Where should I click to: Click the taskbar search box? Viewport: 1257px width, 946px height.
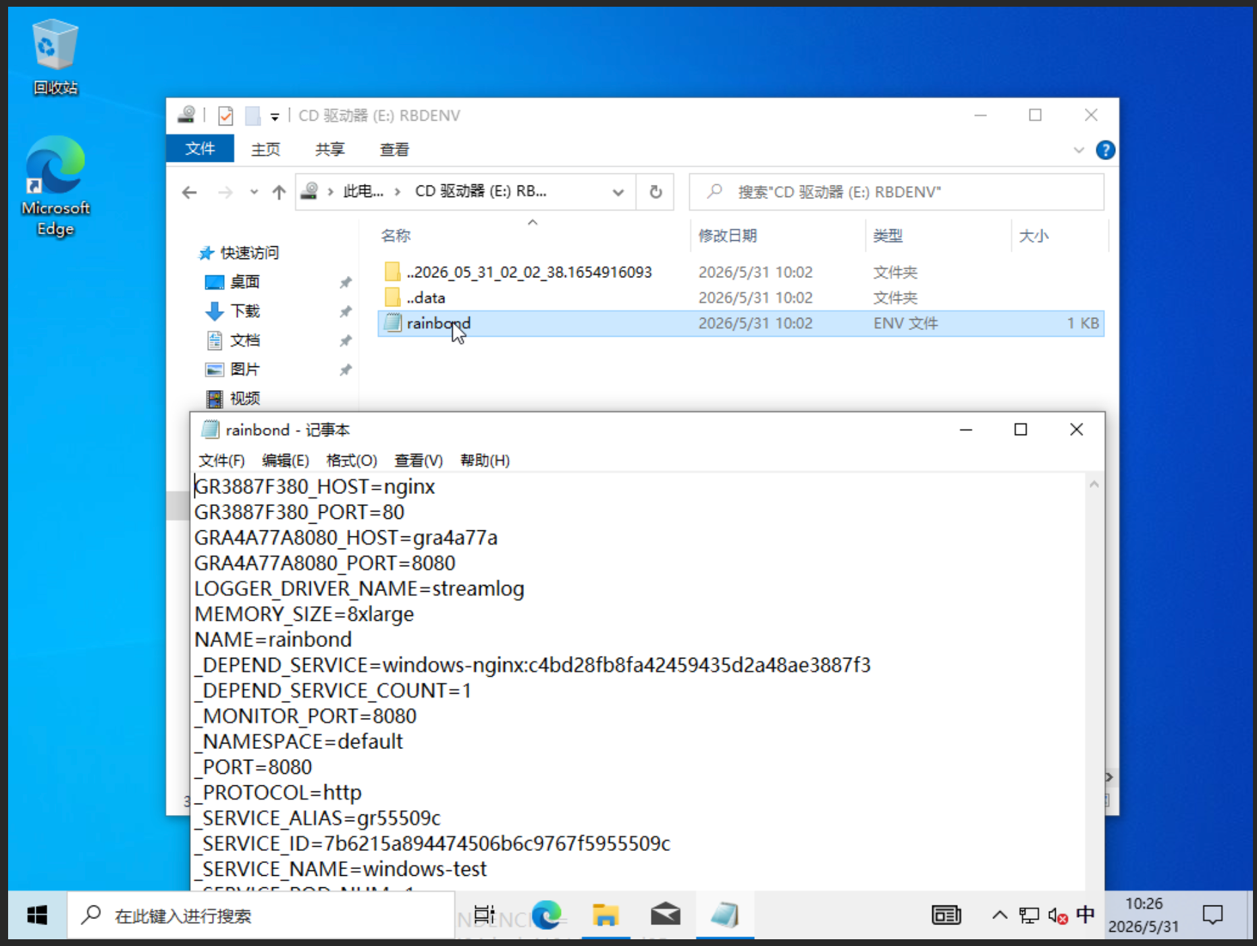[x=261, y=916]
